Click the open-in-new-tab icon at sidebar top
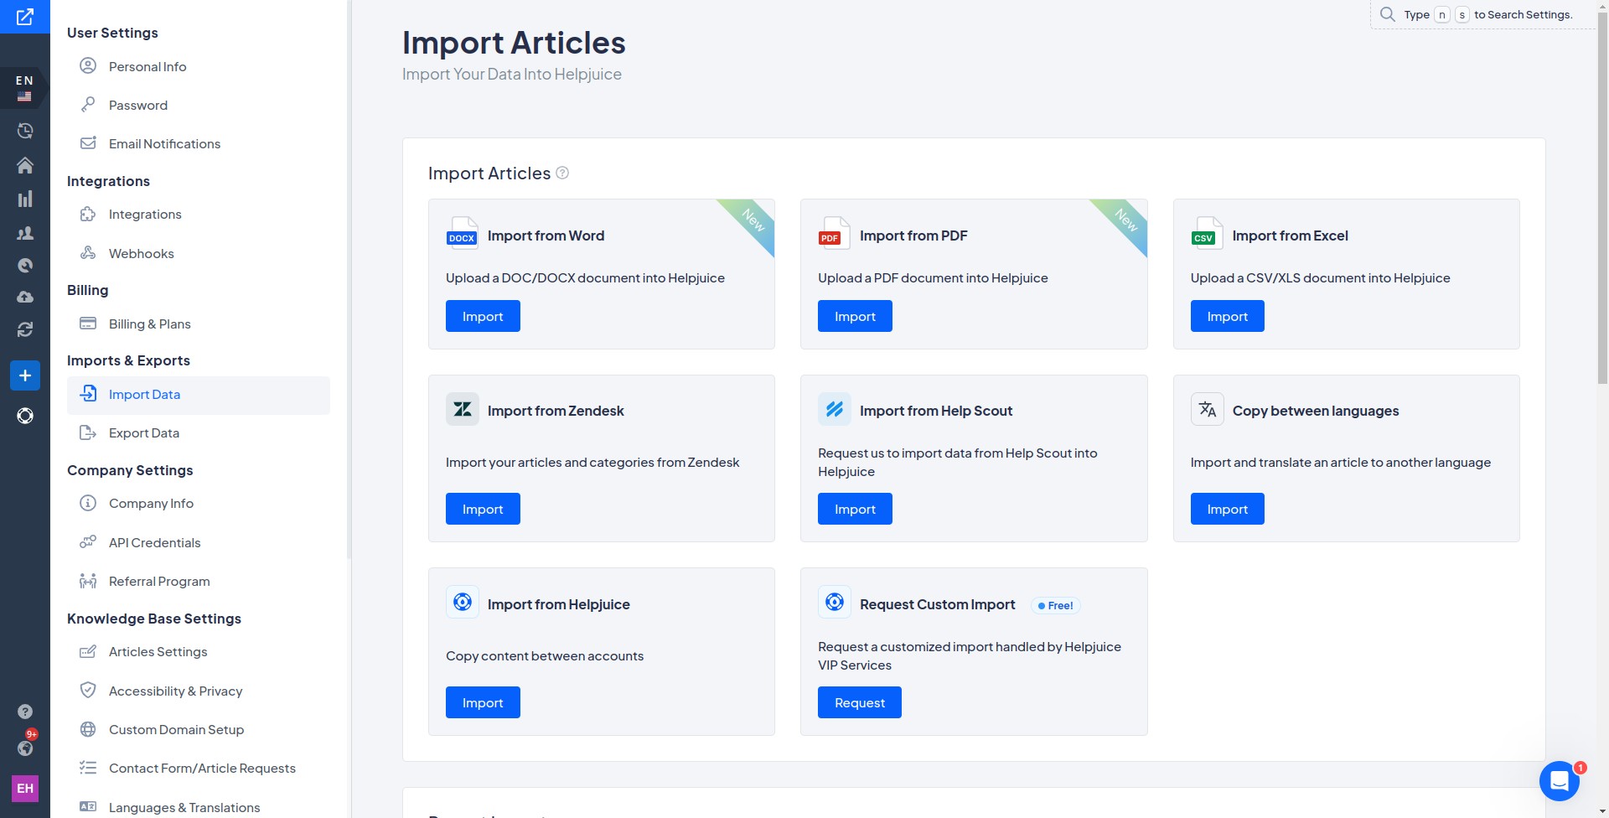The width and height of the screenshot is (1609, 818). pyautogui.click(x=25, y=16)
